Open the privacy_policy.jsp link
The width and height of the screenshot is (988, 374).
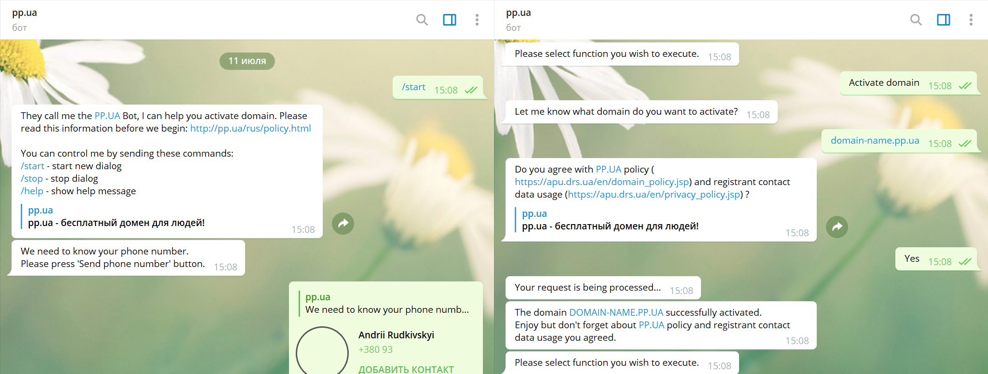[654, 195]
